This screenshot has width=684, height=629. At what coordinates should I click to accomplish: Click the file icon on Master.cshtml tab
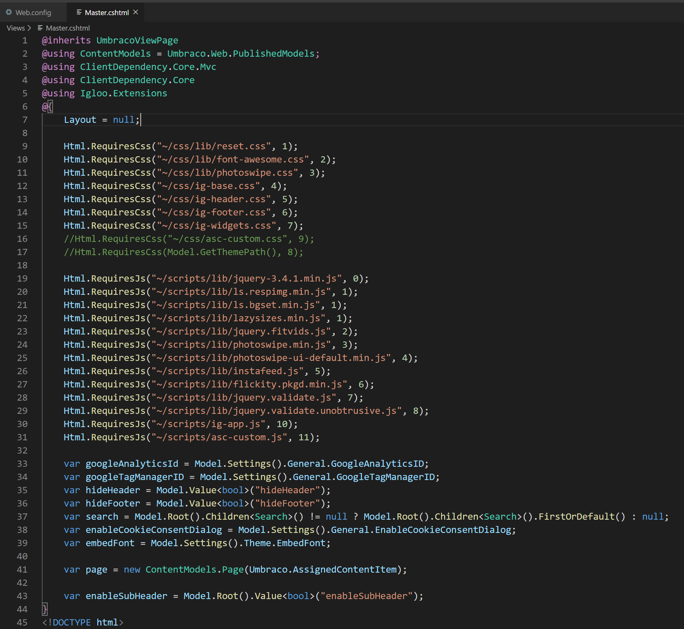[79, 12]
